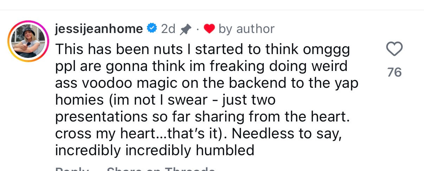The image size is (424, 171).
Task: Tap the partially visible Reply button
Action: pos(72,169)
